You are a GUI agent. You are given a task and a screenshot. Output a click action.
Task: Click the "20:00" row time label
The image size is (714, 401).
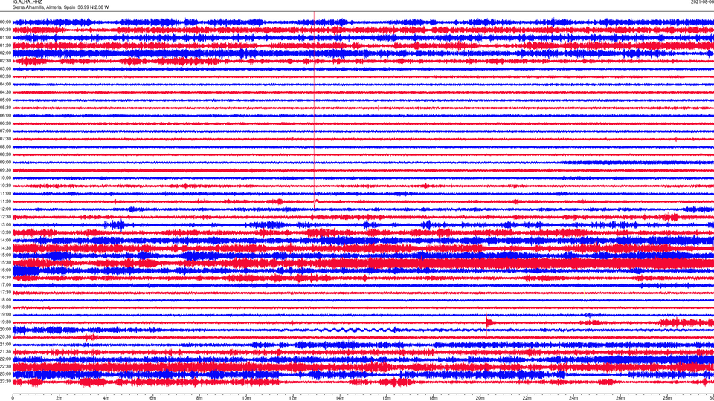(5, 330)
